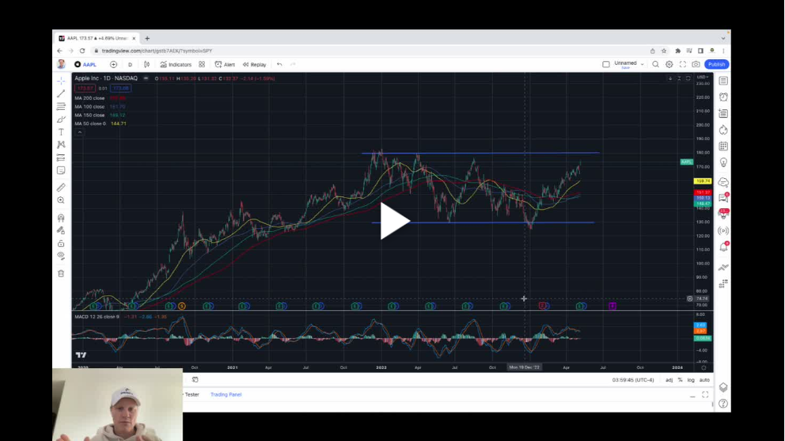Open the help center question mark

(723, 404)
